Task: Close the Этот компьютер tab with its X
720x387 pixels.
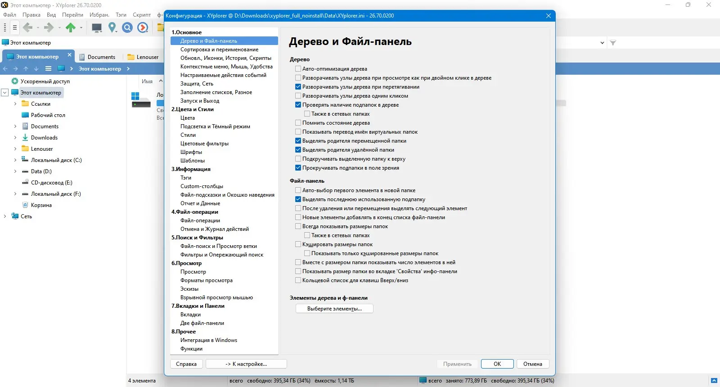Action: coord(69,55)
